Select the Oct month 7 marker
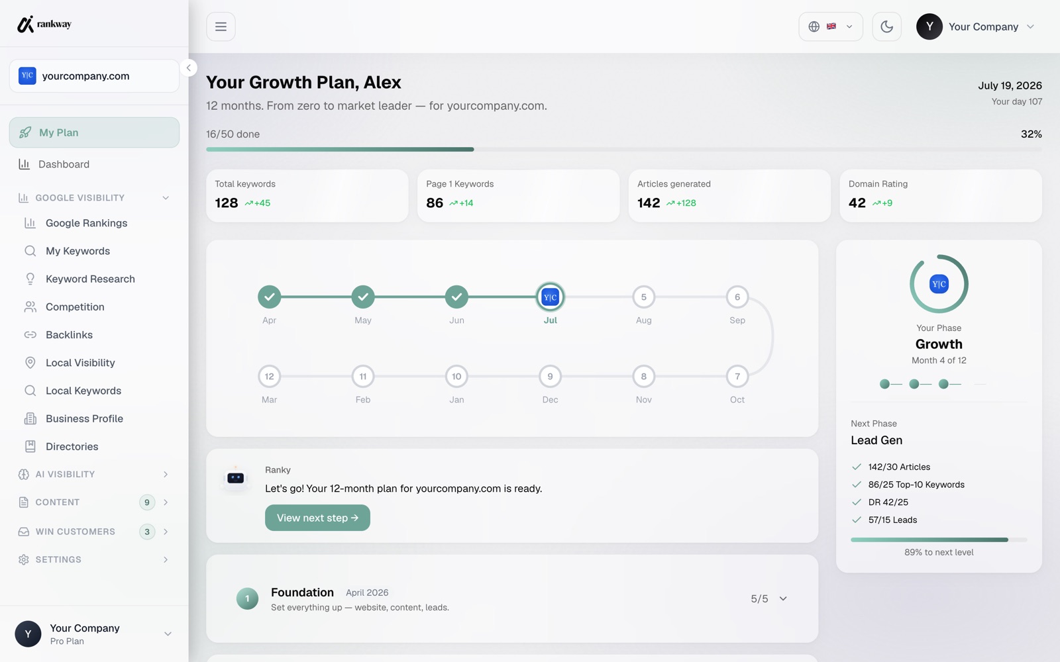The width and height of the screenshot is (1060, 662). point(737,376)
